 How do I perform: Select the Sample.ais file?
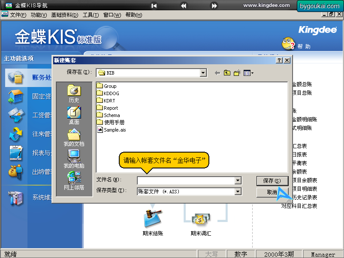click(x=112, y=130)
